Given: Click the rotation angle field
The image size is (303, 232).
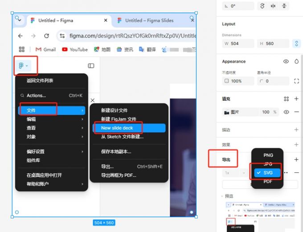Looking at the screenshot, I should click(x=238, y=6).
